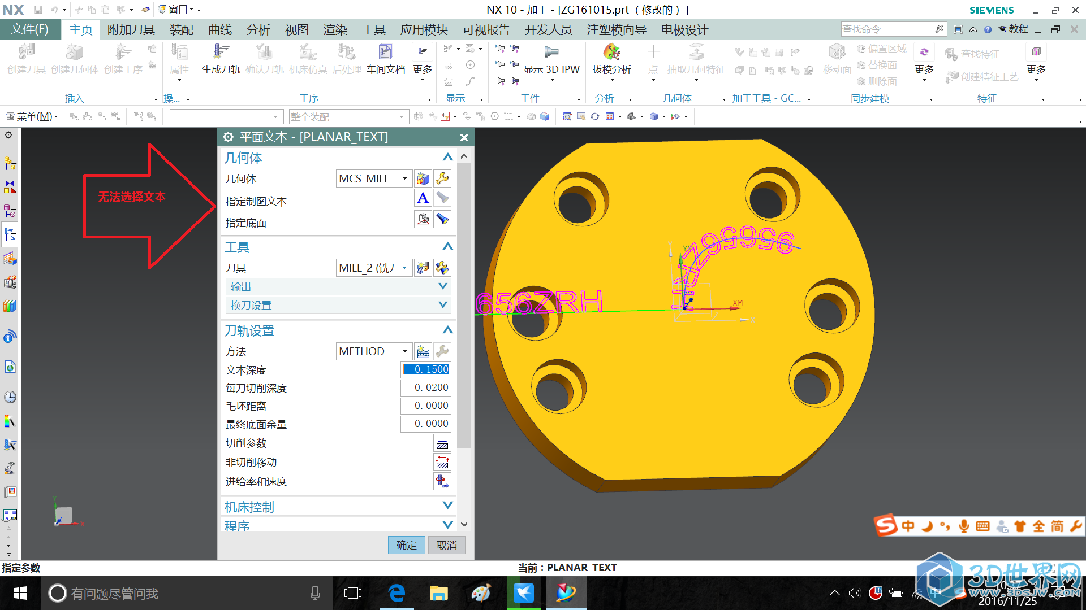Open History clock icon in left sidebar

click(x=10, y=396)
